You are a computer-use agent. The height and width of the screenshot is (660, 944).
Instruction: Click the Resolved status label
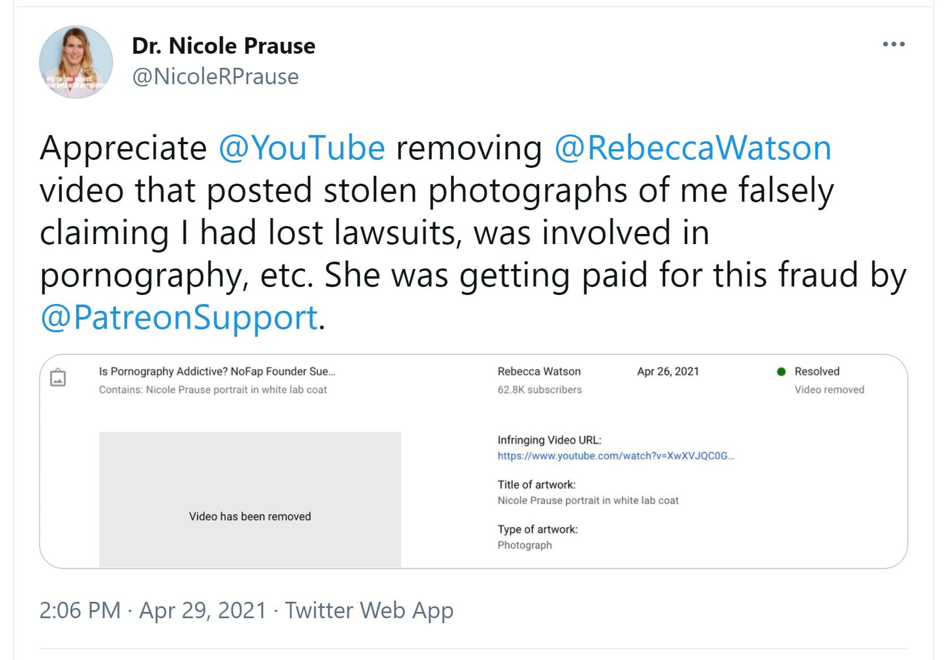pyautogui.click(x=817, y=371)
